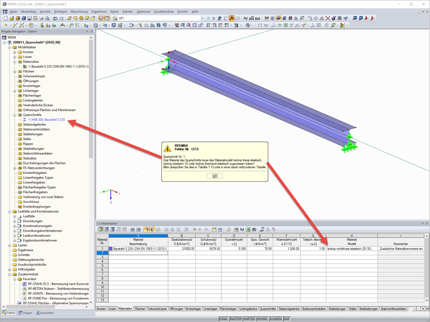Click the table tabs scroll-right arrow
430x322 pixels.
tap(423, 308)
